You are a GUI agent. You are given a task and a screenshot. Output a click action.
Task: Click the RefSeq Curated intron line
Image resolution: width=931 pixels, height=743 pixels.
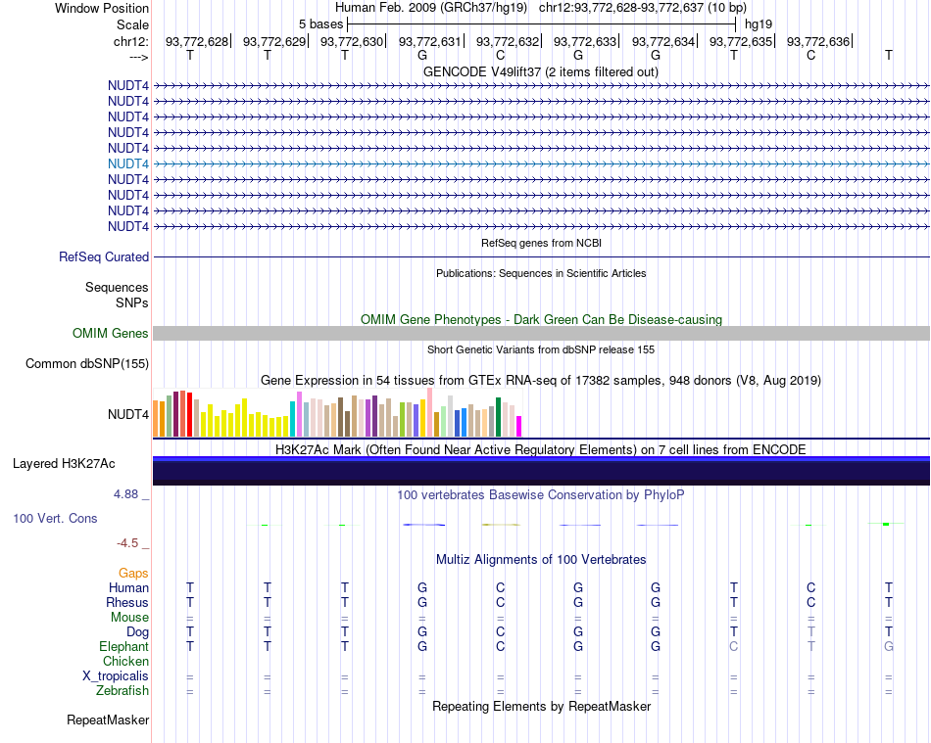click(541, 256)
